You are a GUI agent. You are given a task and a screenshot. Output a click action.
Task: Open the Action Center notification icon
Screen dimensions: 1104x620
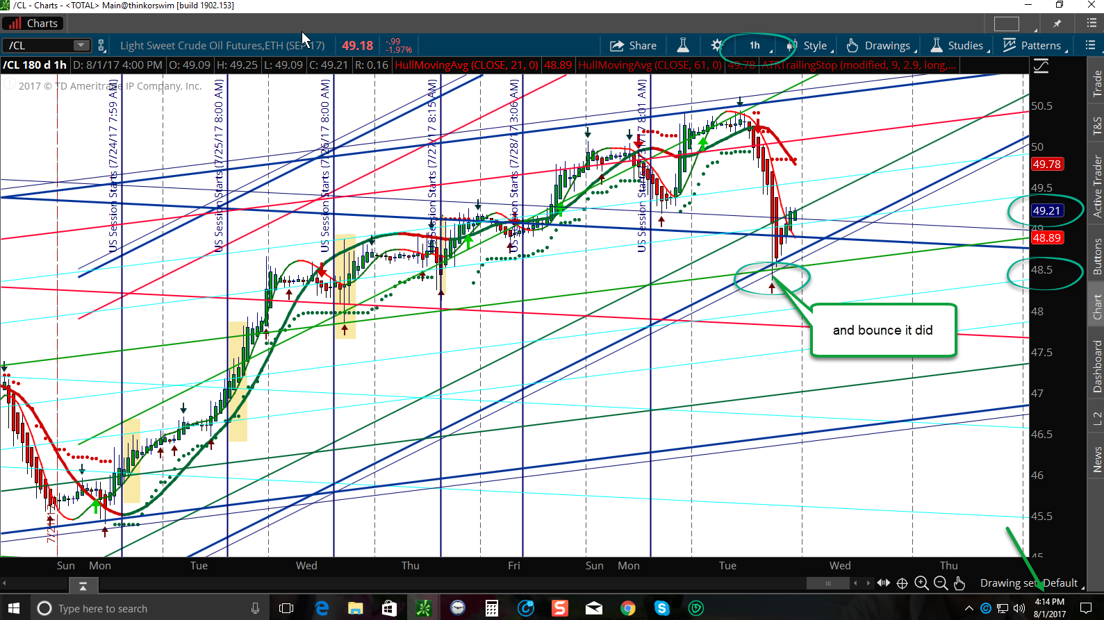point(1085,608)
